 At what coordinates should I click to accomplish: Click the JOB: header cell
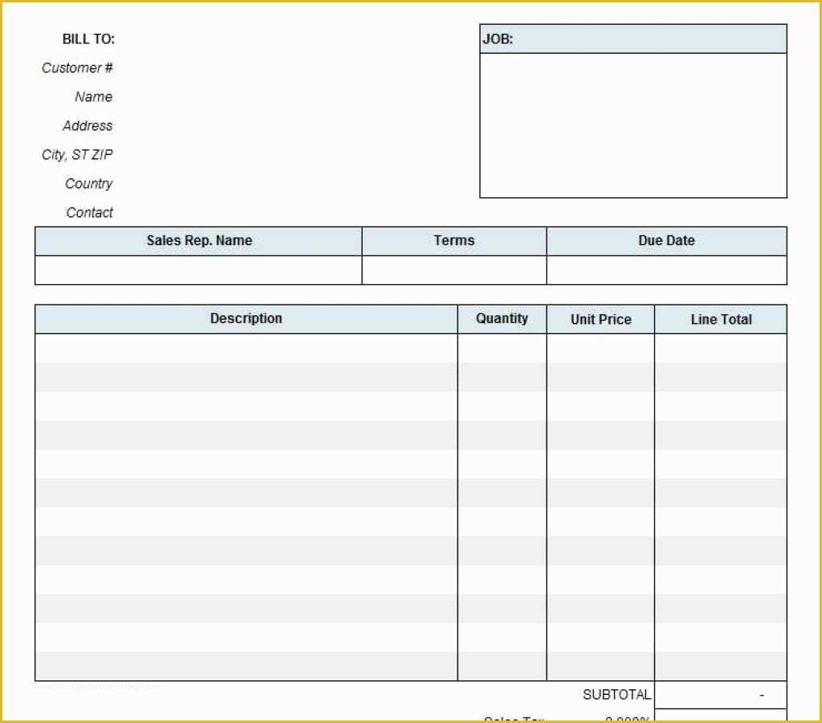[x=633, y=39]
